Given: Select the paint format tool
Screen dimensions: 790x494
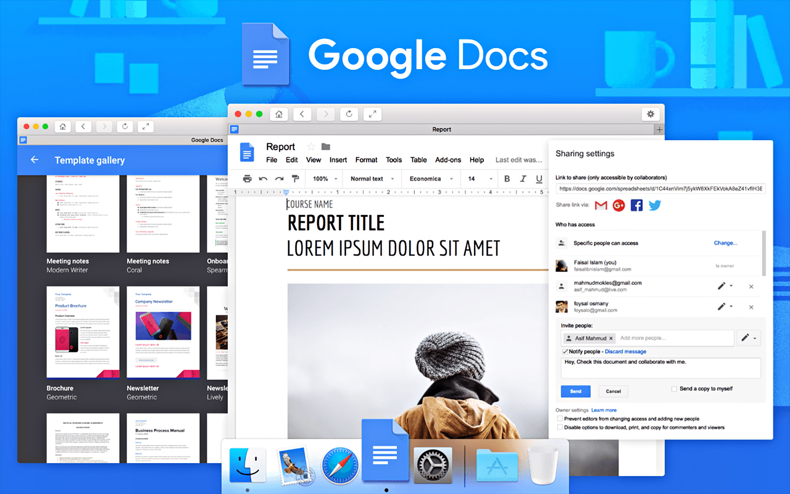Looking at the screenshot, I should 295,178.
